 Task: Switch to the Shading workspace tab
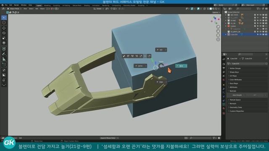[x=87, y=5]
